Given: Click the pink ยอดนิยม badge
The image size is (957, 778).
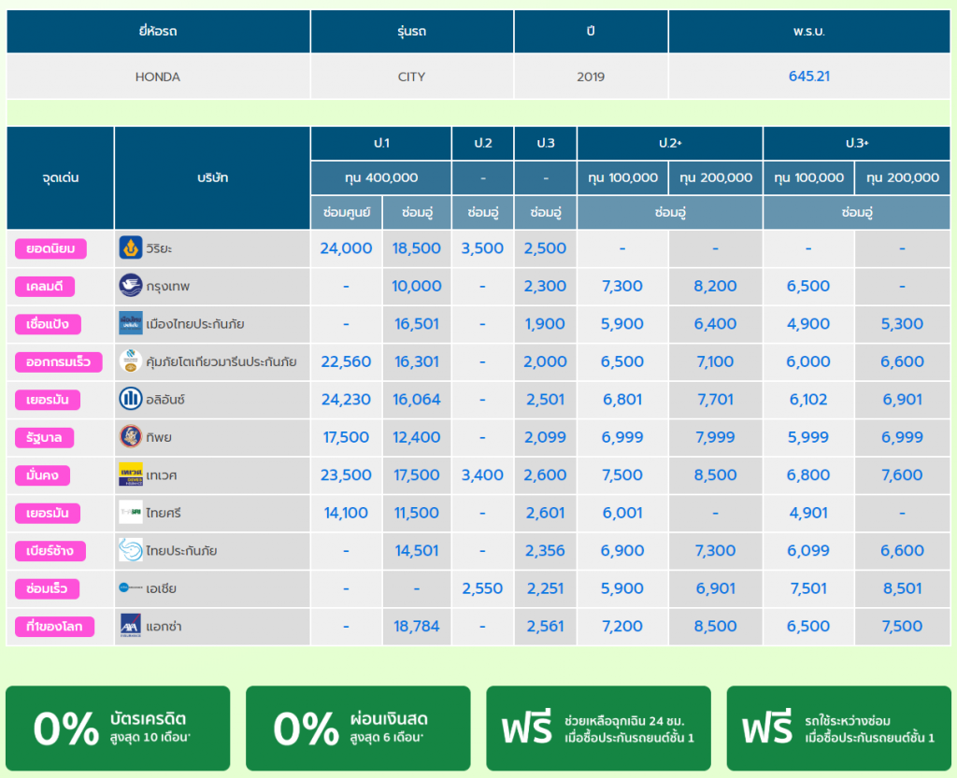Looking at the screenshot, I should pyautogui.click(x=50, y=248).
